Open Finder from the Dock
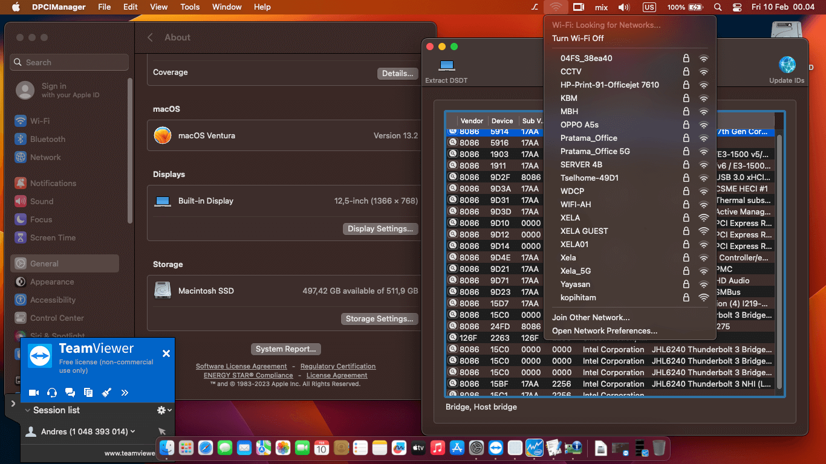This screenshot has width=826, height=464. [x=167, y=448]
